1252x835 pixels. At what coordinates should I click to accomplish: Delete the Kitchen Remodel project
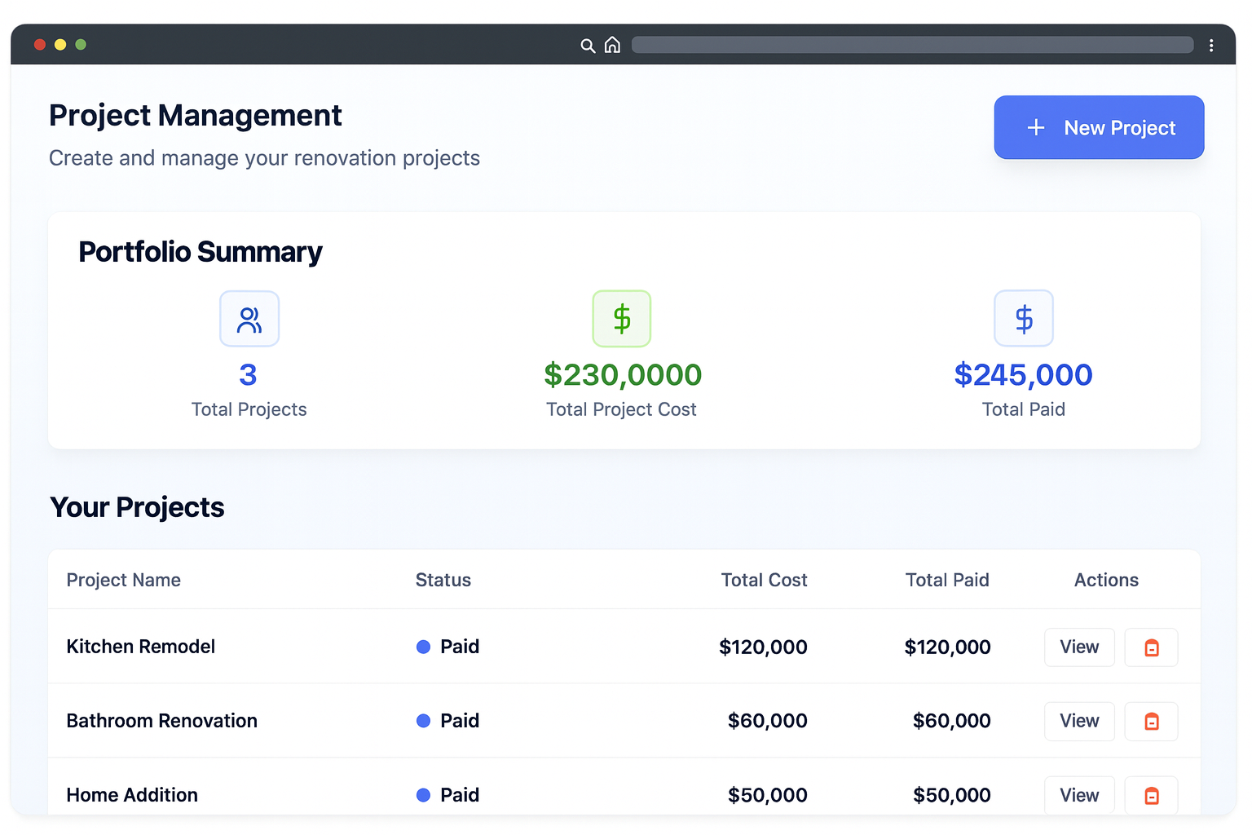pyautogui.click(x=1151, y=647)
